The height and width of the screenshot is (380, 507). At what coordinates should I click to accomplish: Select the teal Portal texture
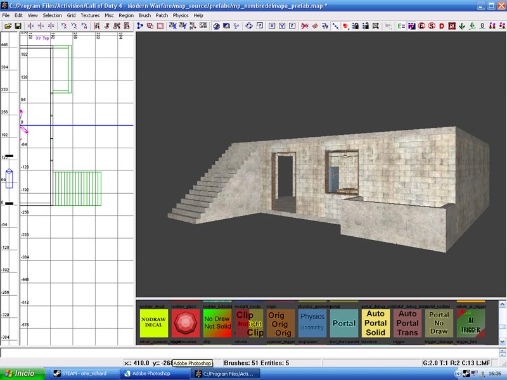344,323
